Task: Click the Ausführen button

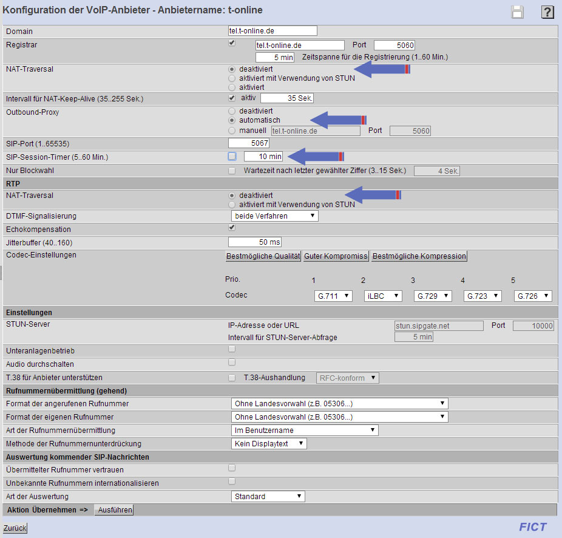Action: click(114, 509)
